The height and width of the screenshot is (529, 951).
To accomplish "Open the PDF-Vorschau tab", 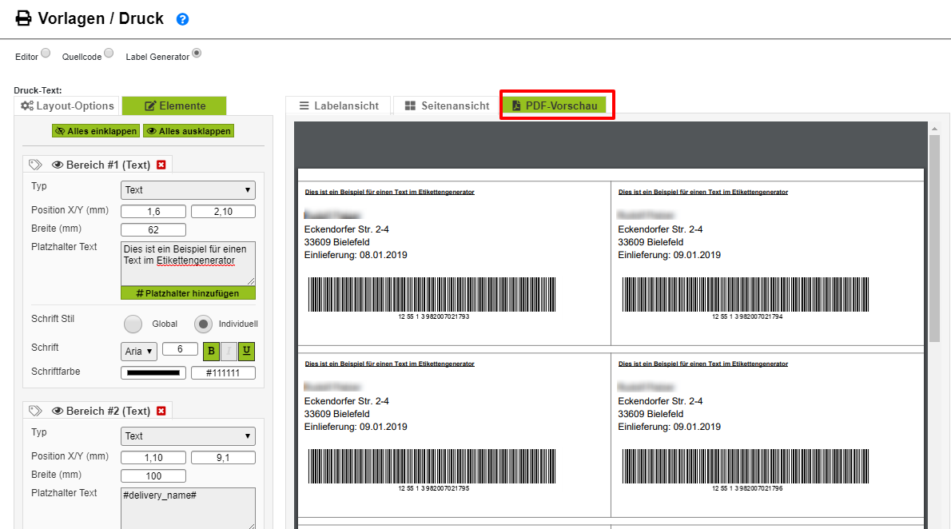I will [555, 105].
